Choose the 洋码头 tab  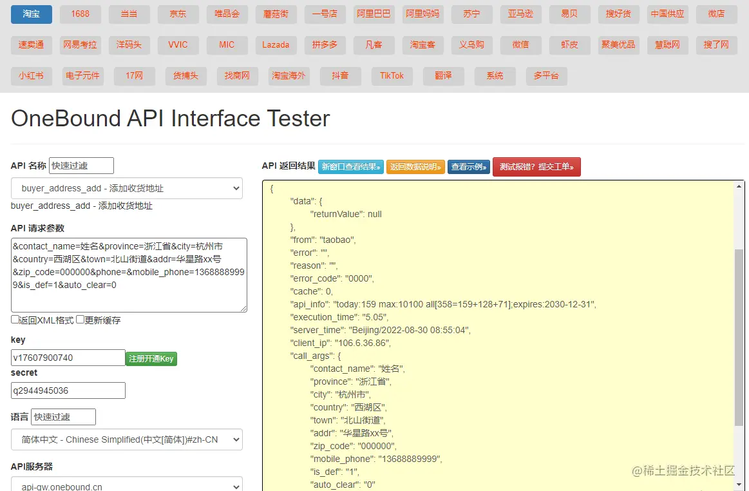129,44
